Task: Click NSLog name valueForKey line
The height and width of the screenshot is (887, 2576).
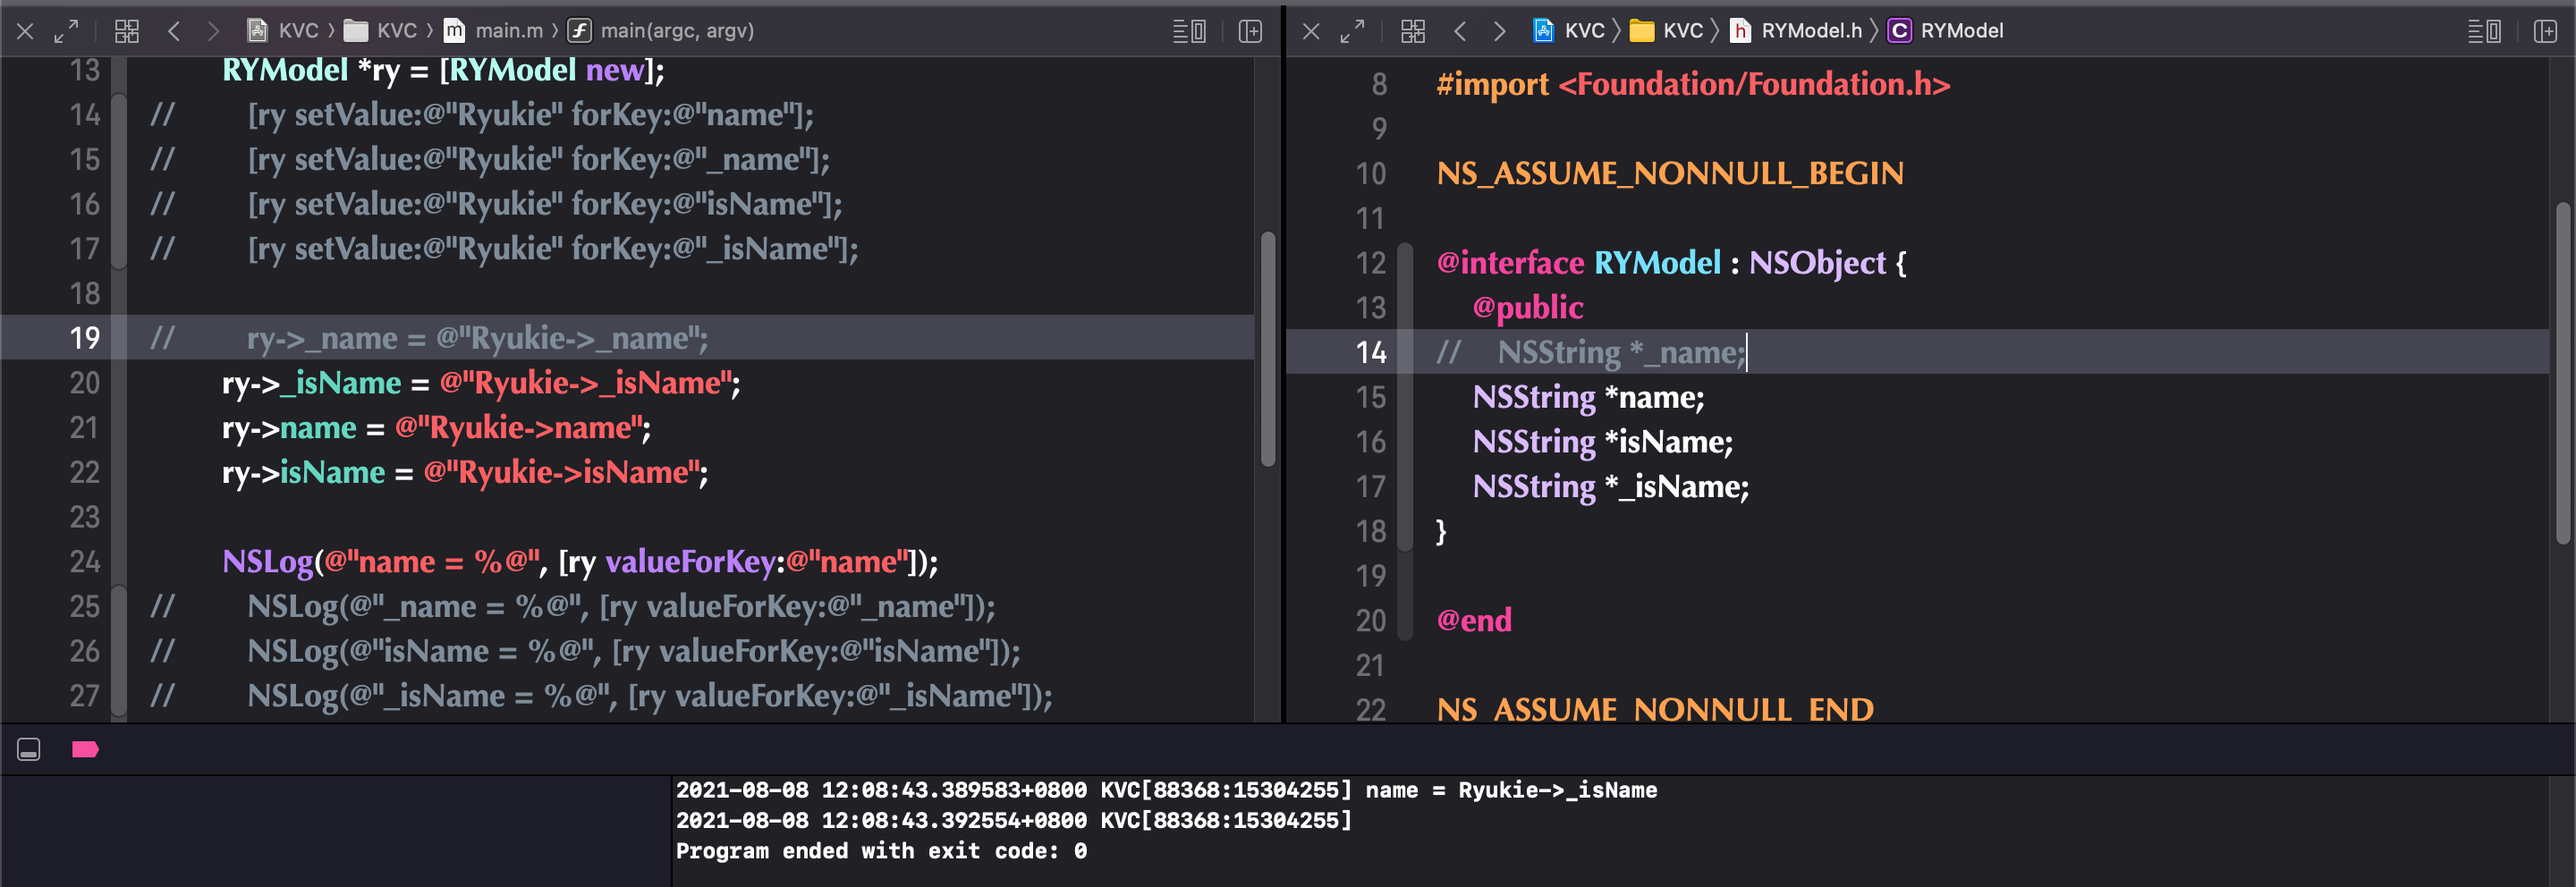Action: (x=580, y=562)
